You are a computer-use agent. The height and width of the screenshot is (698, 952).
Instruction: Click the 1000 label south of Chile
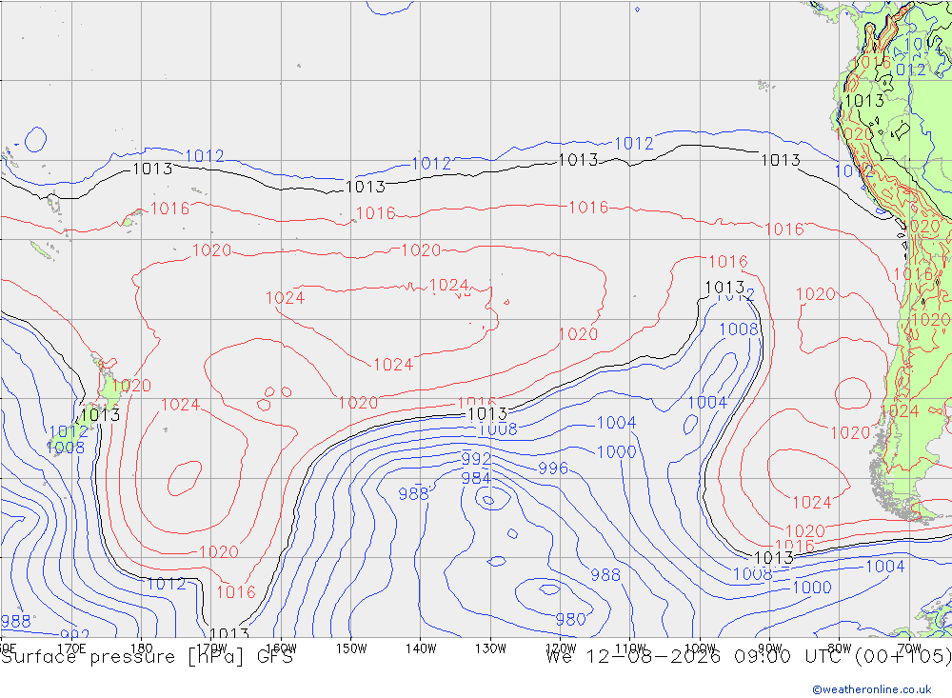(x=812, y=588)
